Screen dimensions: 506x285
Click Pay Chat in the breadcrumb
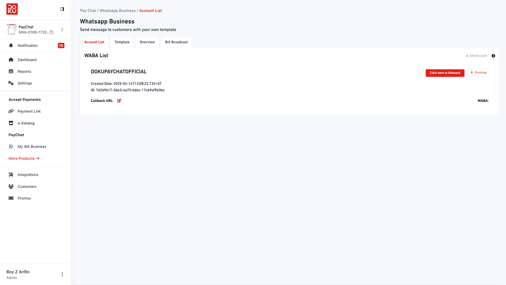[88, 11]
